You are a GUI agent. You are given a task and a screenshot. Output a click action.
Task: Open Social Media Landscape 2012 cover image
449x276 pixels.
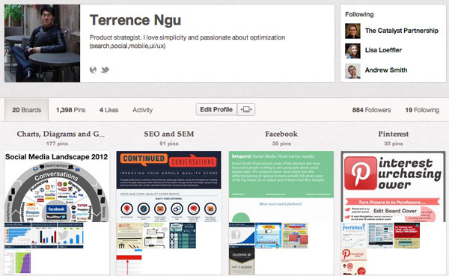[57, 187]
